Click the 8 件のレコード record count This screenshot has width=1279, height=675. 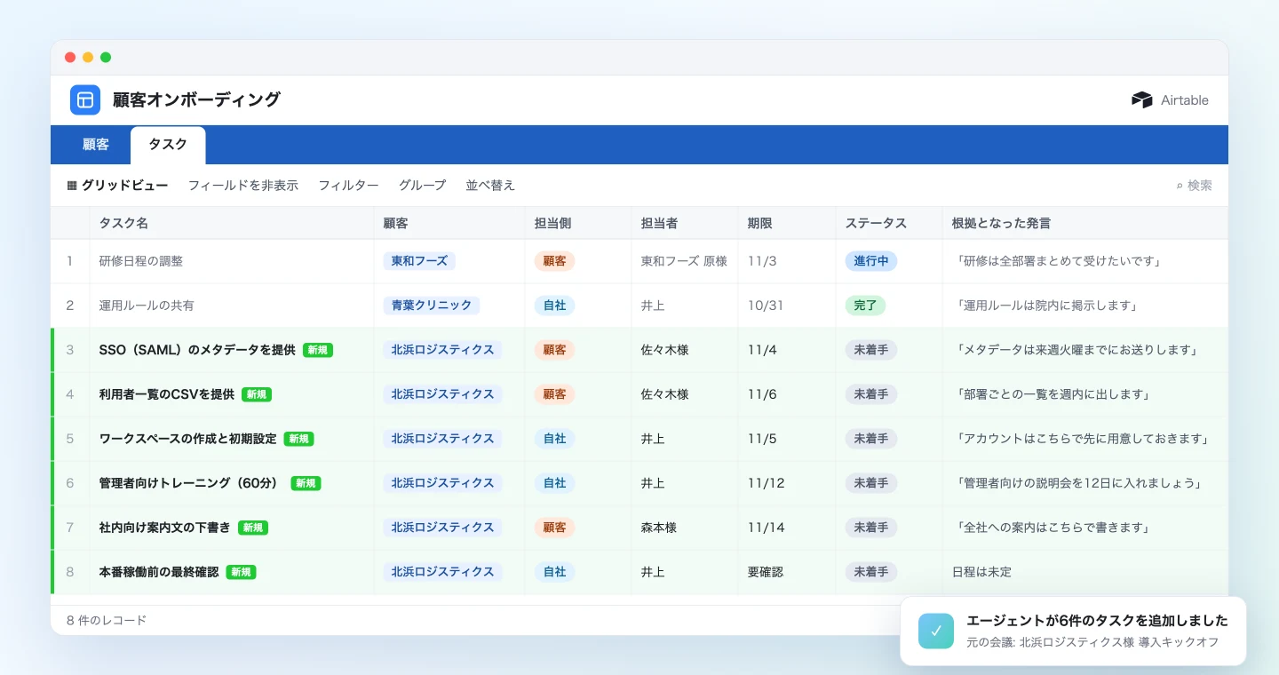click(x=107, y=620)
